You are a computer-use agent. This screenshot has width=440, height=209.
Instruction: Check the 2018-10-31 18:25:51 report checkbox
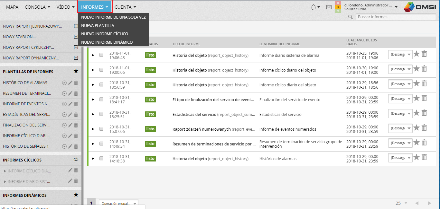[101, 114]
